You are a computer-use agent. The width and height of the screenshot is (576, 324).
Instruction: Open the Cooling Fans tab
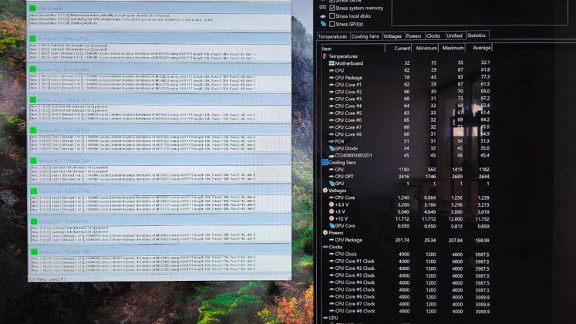tap(365, 35)
